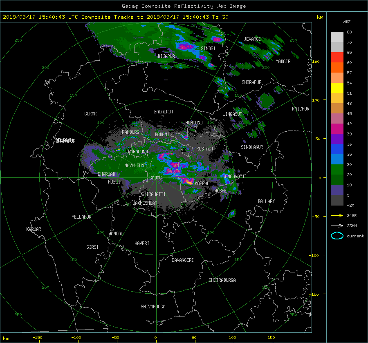368x343 pixels.
Task: Select the 65 dBZ red swatch
Action: (337, 57)
